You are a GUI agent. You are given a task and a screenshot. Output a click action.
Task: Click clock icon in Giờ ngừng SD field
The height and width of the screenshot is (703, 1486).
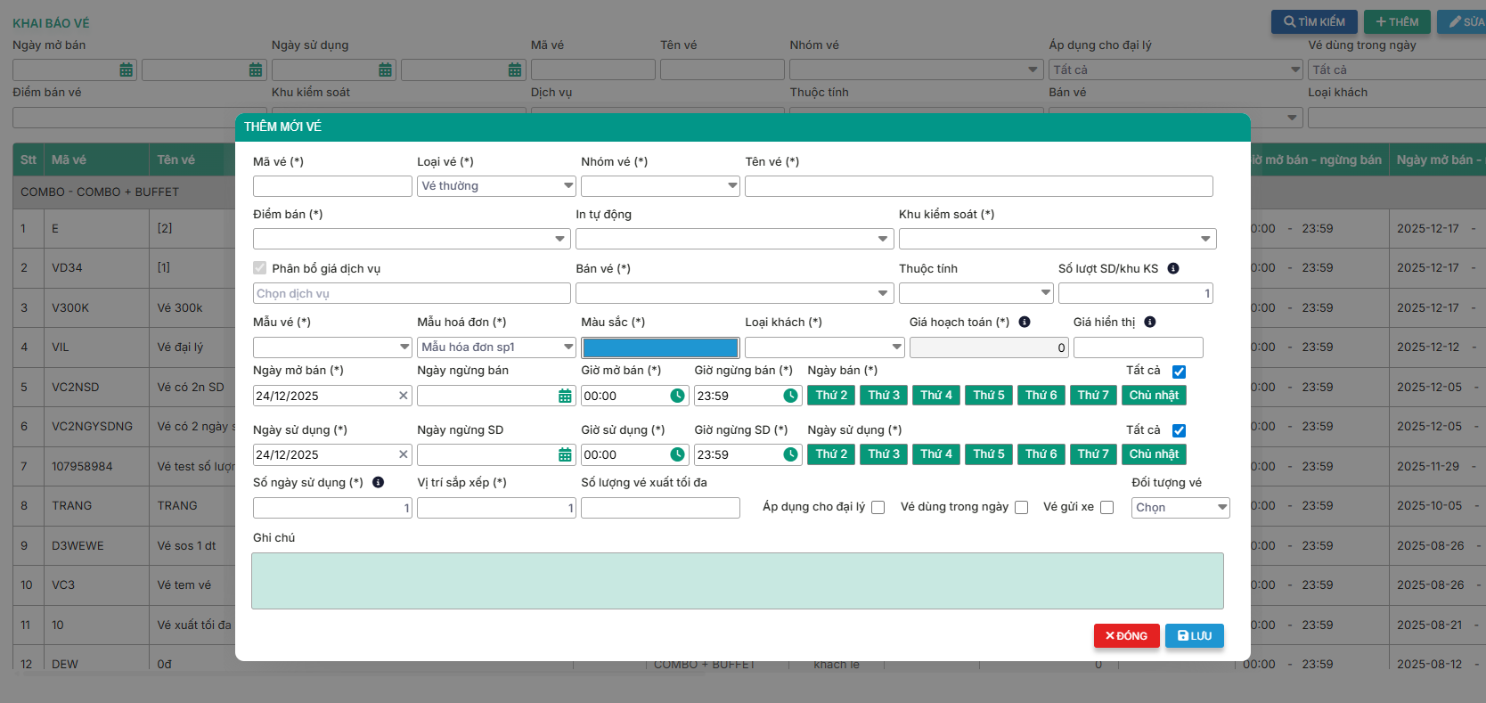(x=790, y=454)
